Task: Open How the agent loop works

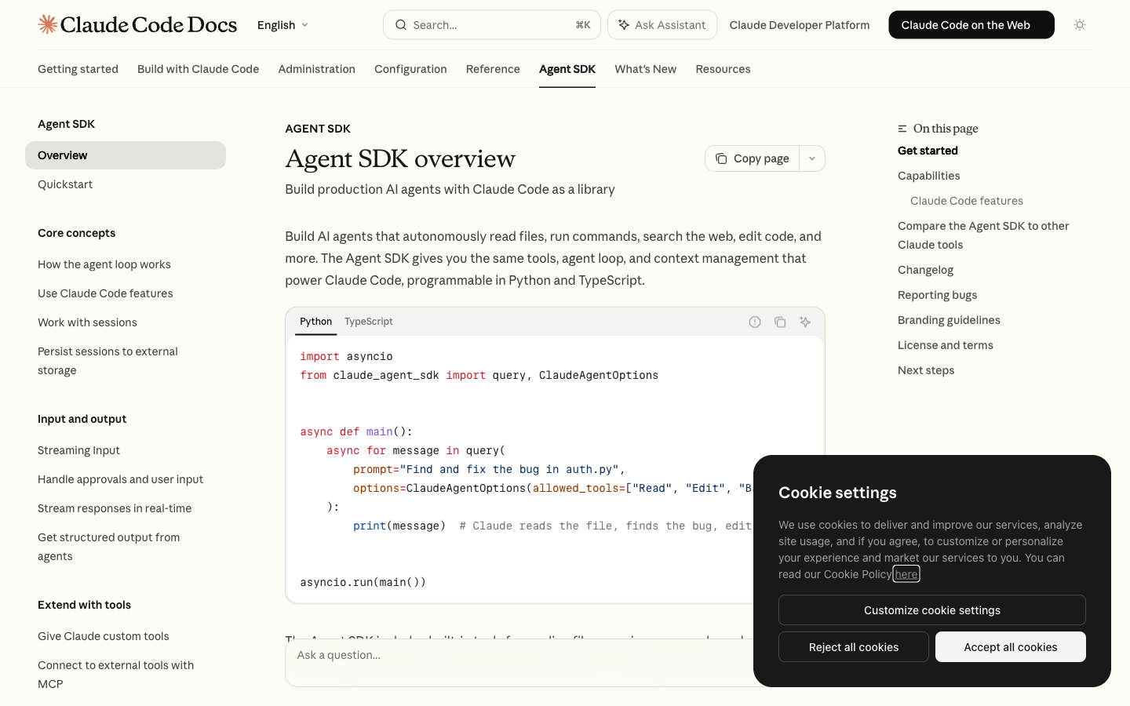Action: pyautogui.click(x=104, y=264)
